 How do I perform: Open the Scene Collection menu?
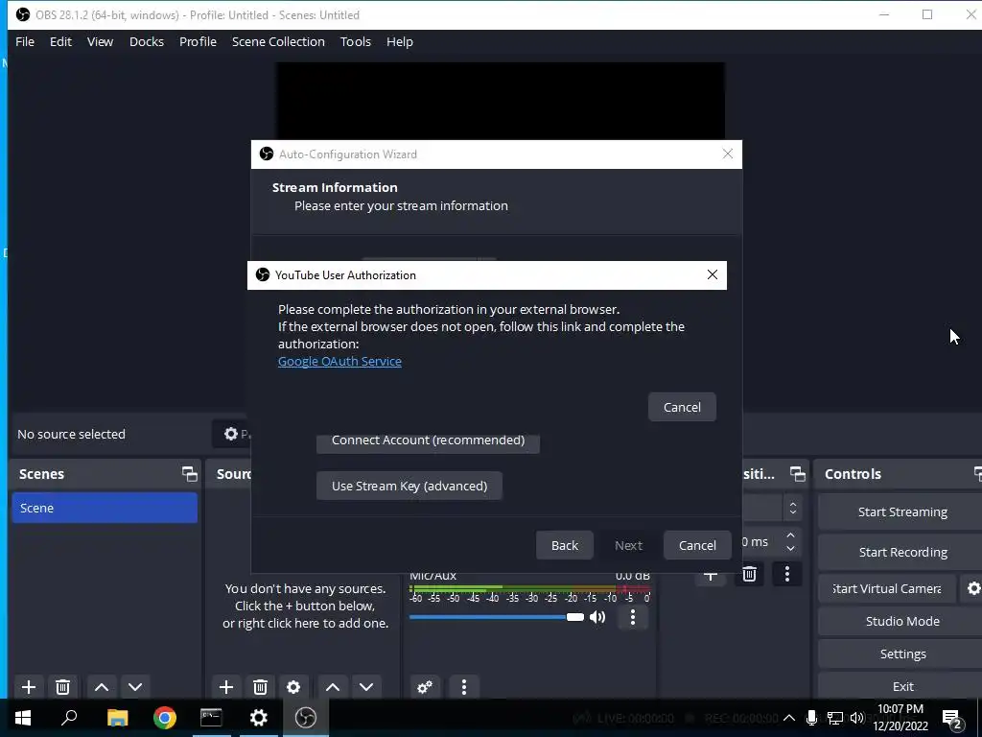tap(278, 41)
